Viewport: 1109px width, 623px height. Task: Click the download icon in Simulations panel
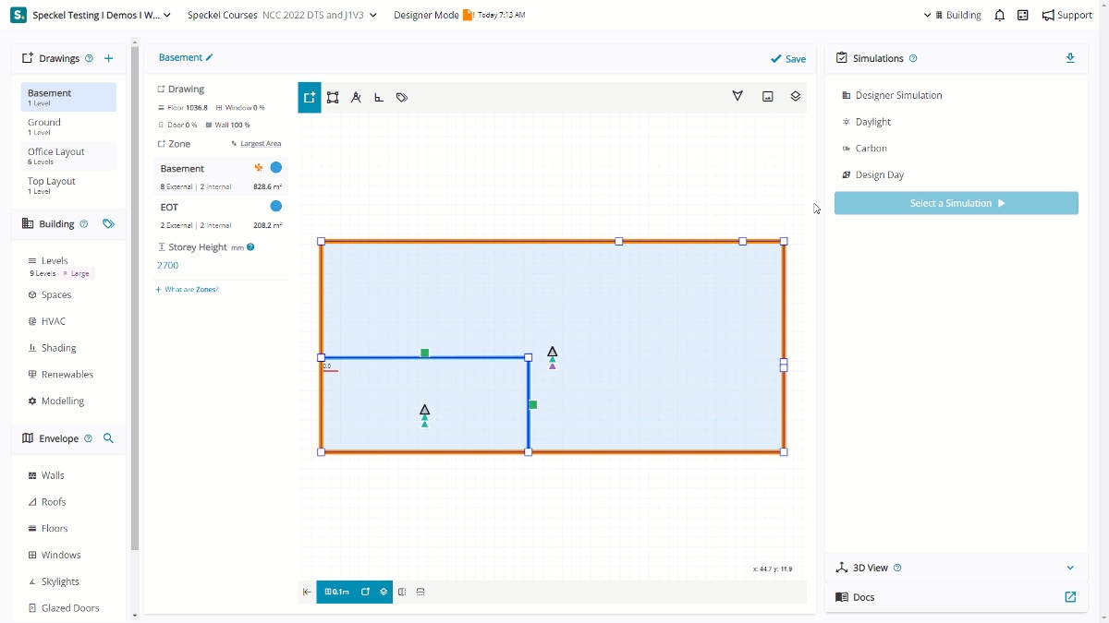click(1070, 58)
